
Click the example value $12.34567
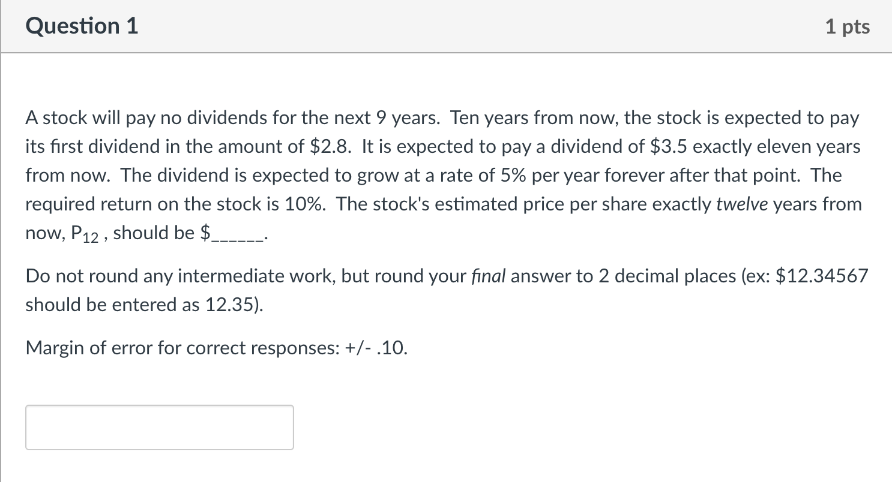click(x=822, y=276)
